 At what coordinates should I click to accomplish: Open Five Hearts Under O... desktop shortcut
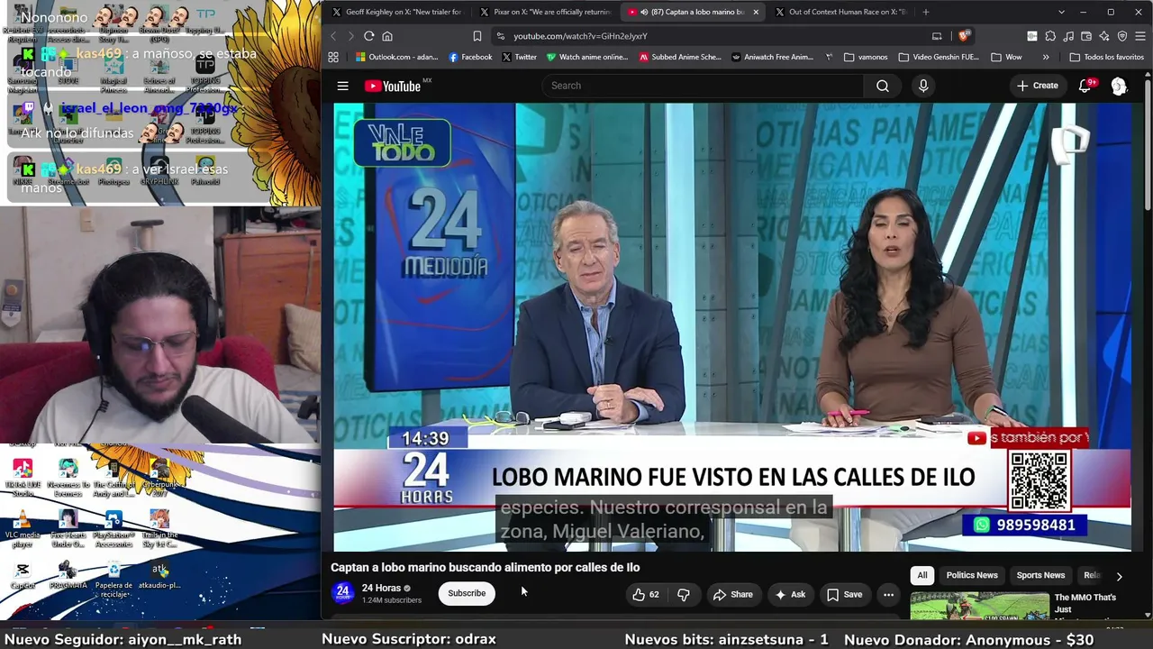click(68, 529)
